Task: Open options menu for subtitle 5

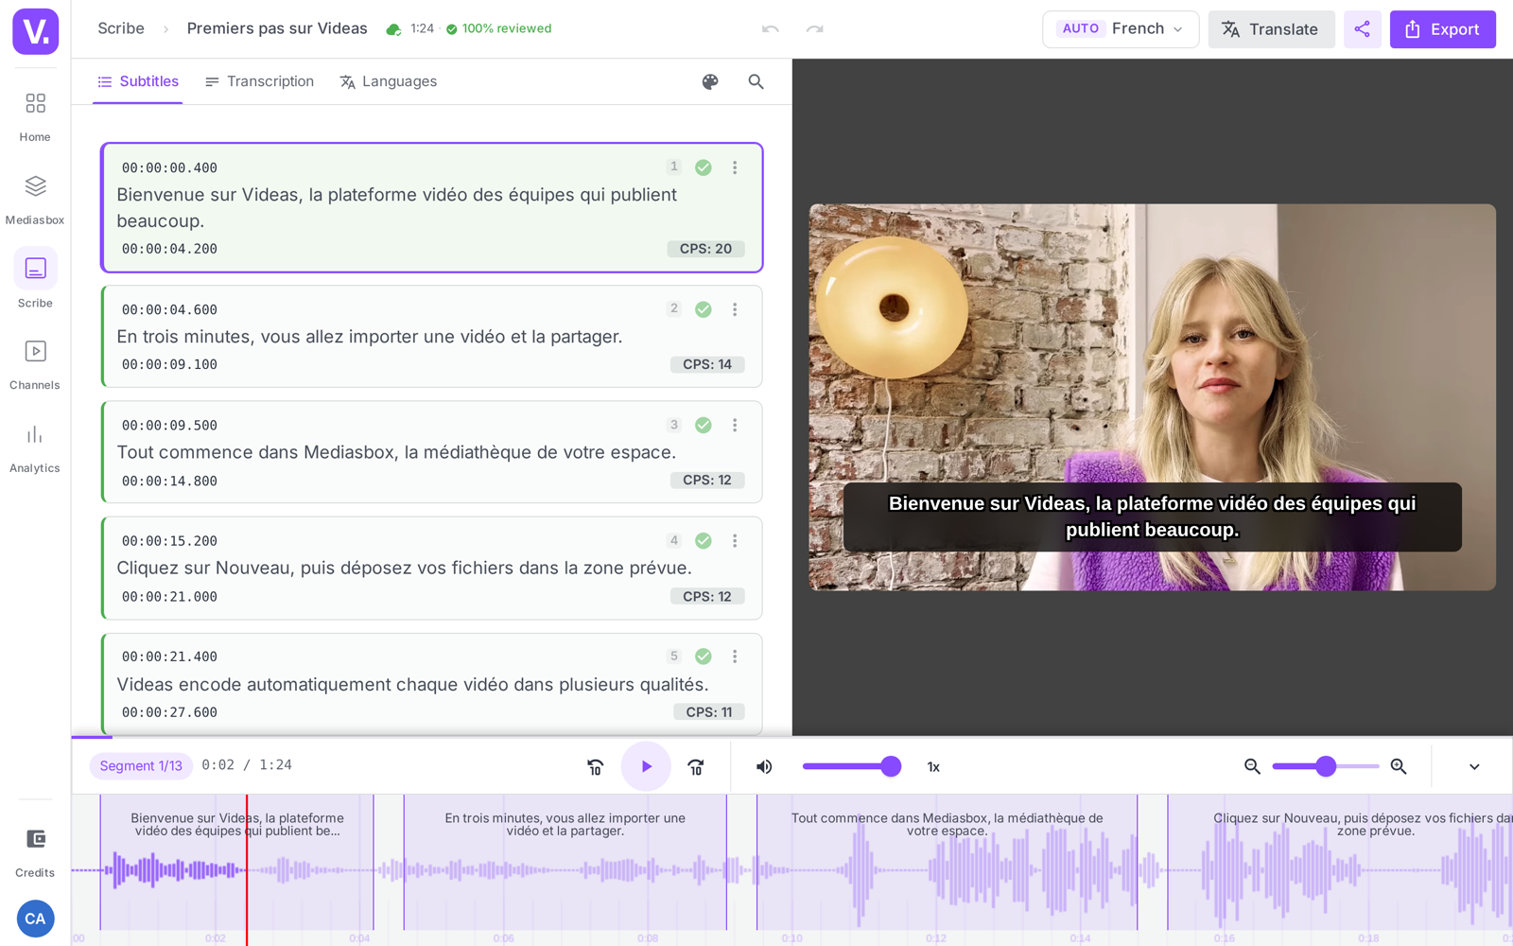Action: 735,656
